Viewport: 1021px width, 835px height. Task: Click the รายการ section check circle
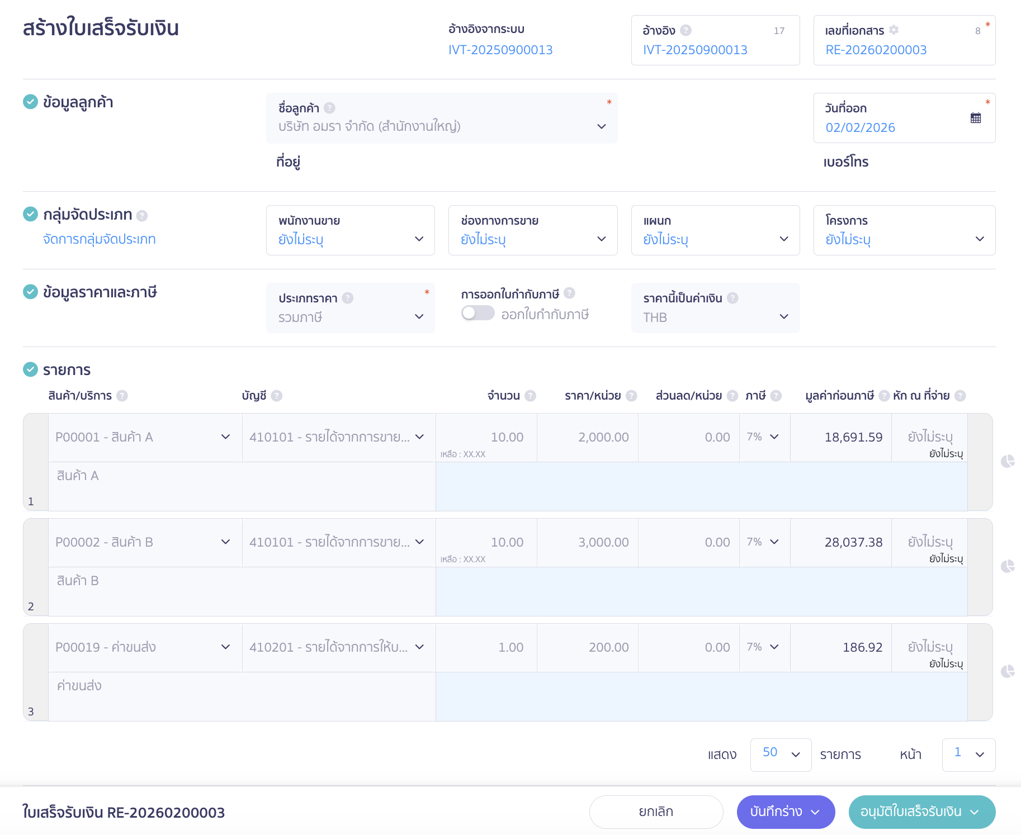pos(30,369)
